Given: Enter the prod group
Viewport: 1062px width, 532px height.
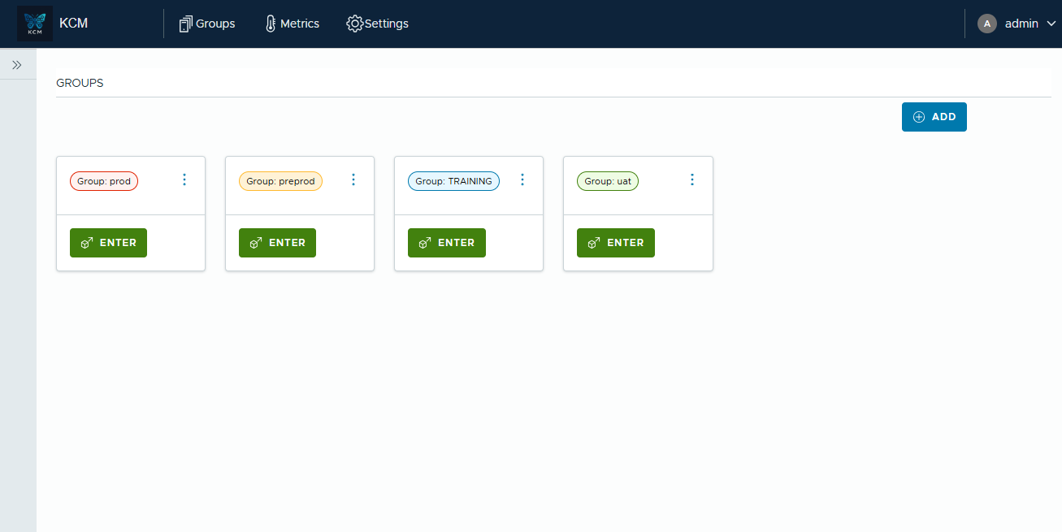Looking at the screenshot, I should point(108,243).
